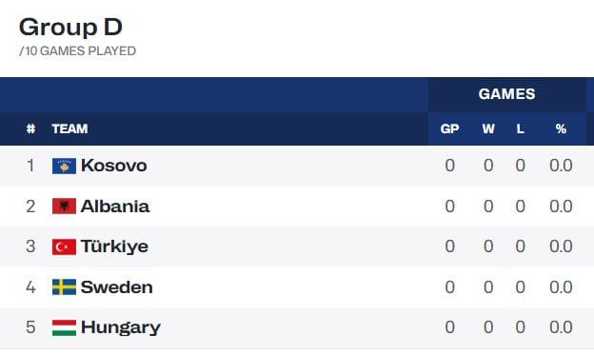Click the # rank column header
This screenshot has width=594, height=355.
(30, 128)
